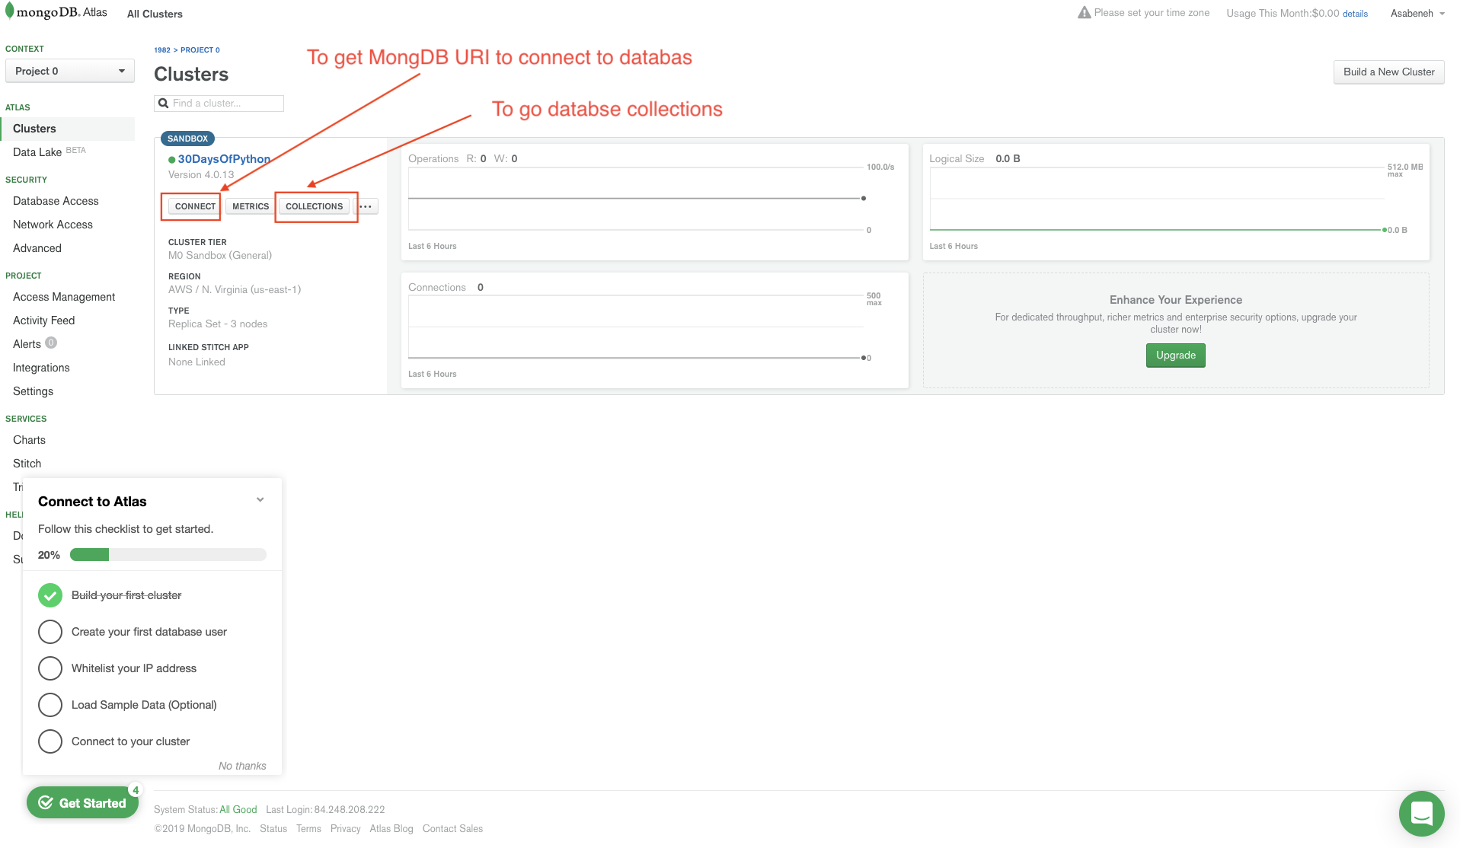Screen dimensions: 1460x848
Task: Click the 20% checklist progress bar
Action: pyautogui.click(x=168, y=554)
